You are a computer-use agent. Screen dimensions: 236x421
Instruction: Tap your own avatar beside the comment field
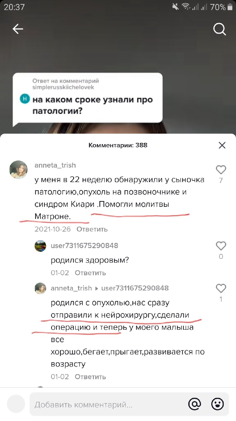tap(16, 404)
